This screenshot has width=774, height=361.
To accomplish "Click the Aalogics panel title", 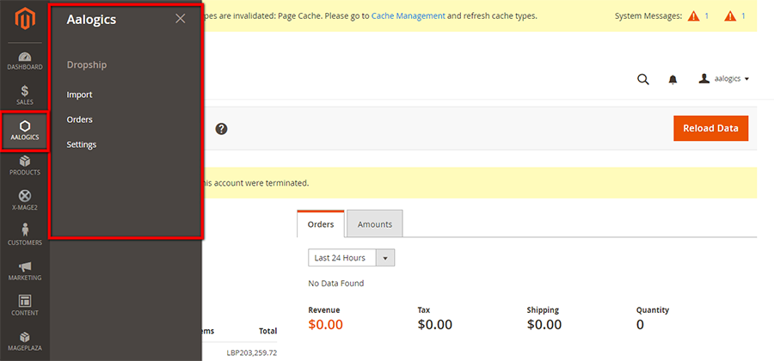I will (x=91, y=20).
